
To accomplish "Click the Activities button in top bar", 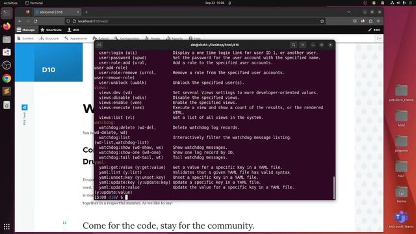I will 10,3.
